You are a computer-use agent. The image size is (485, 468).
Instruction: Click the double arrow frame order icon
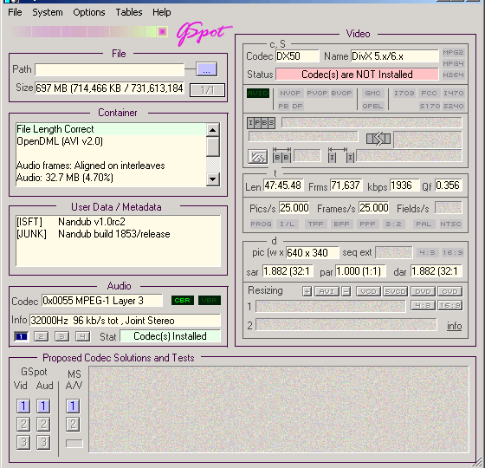click(x=378, y=139)
